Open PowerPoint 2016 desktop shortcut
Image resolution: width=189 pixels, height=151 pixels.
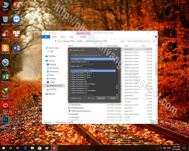tap(17, 7)
